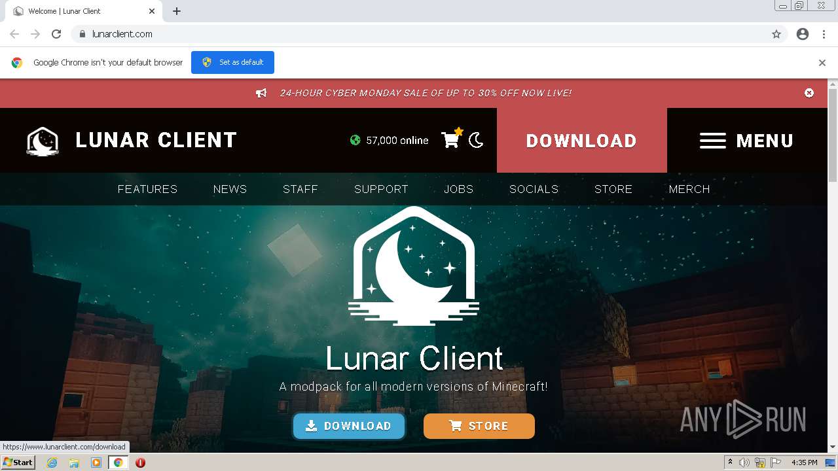Open a new tab with plus button
Screen dimensions: 838x471
tap(177, 11)
